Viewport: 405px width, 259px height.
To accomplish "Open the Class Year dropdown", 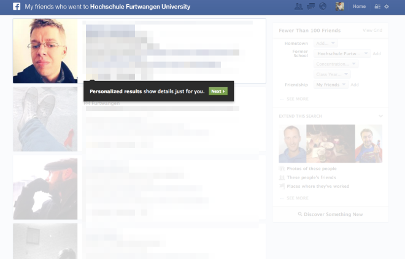I will coord(332,74).
